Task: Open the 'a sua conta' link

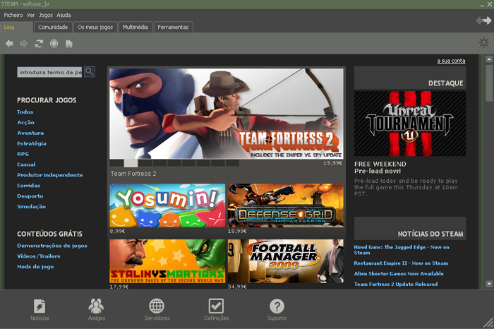Action: (x=451, y=61)
